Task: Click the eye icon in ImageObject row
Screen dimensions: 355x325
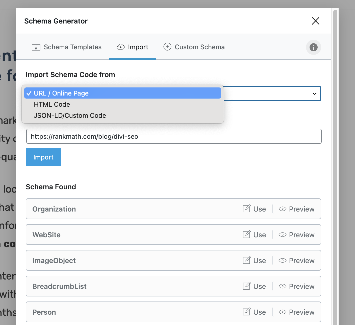Action: point(283,261)
